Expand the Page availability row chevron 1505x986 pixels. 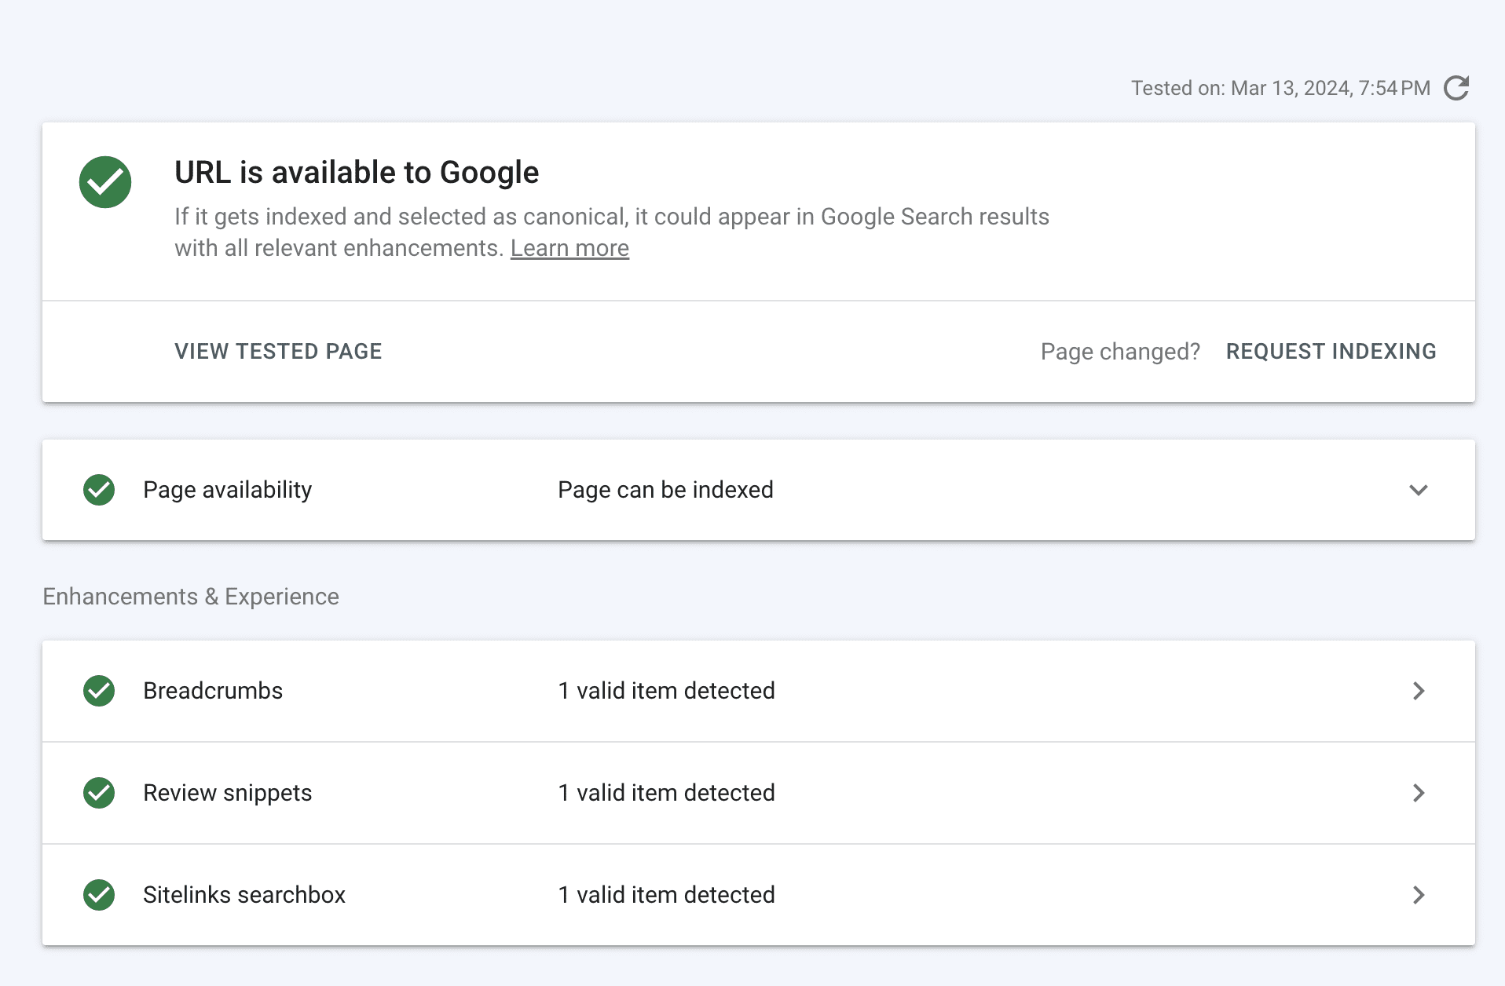tap(1418, 490)
